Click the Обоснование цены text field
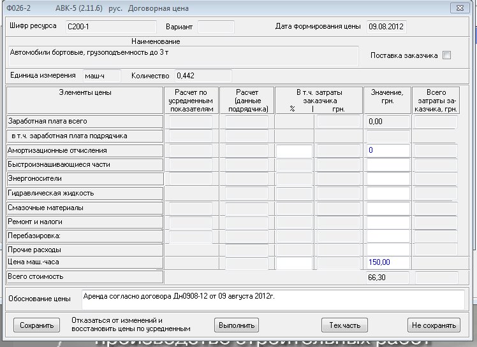Viewport: 477px width, 347px height. (272, 299)
